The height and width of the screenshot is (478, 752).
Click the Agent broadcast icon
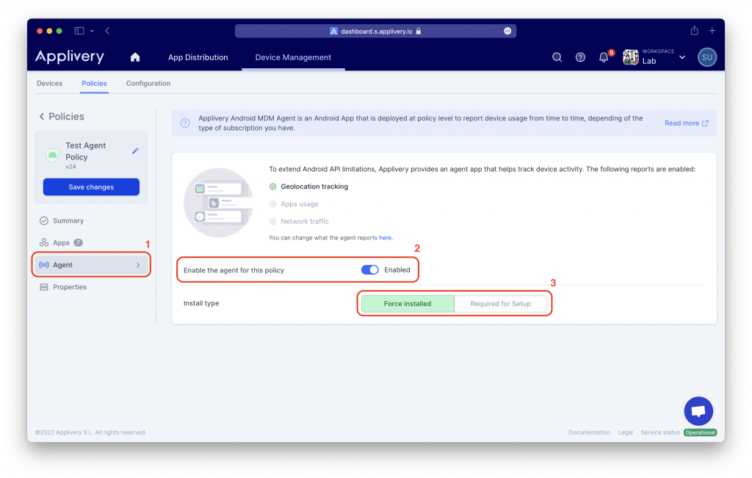click(43, 265)
